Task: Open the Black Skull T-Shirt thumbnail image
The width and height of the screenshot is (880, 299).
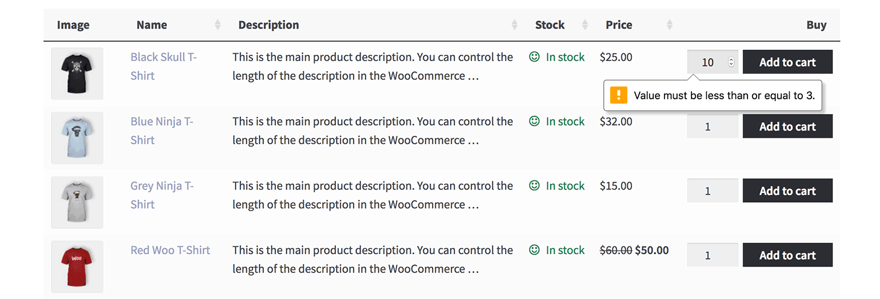Action: pyautogui.click(x=77, y=74)
